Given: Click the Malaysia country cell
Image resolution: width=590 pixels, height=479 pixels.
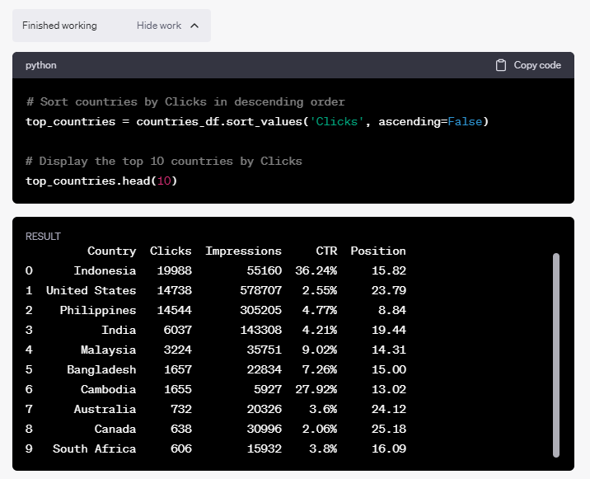Looking at the screenshot, I should pos(109,350).
